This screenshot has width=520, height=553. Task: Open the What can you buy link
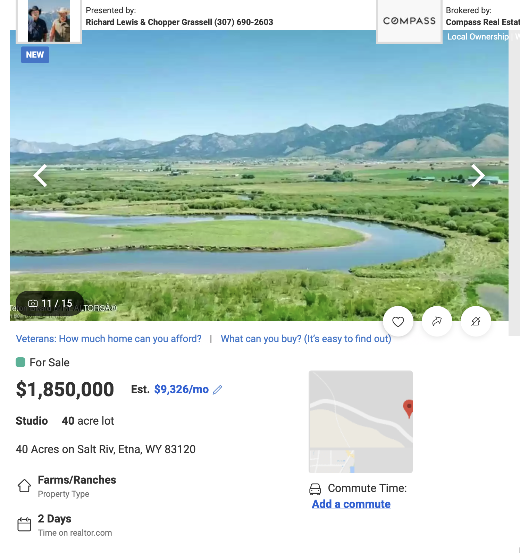(x=306, y=339)
